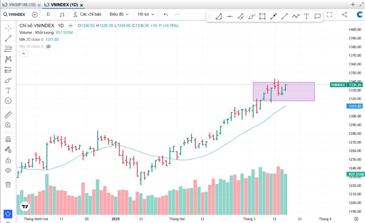Select the ruler measure tool
This screenshot has width=365, height=223.
(8, 115)
